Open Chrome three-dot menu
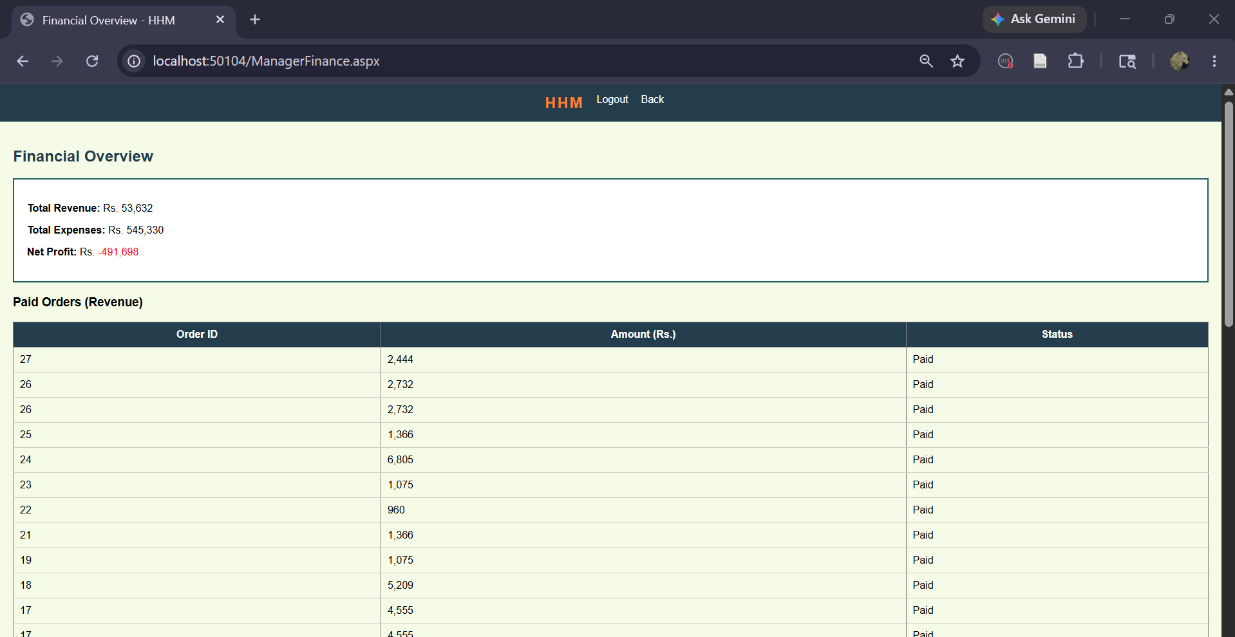The image size is (1235, 637). pos(1214,61)
